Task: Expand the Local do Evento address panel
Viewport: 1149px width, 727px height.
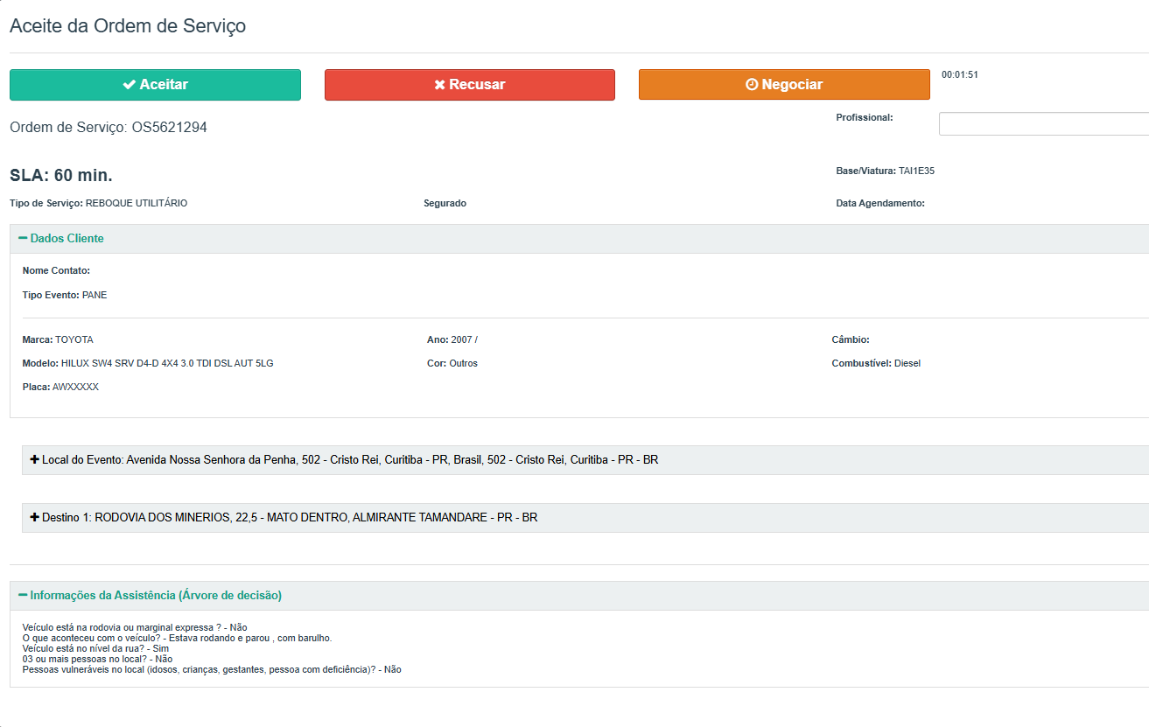Action: click(350, 459)
